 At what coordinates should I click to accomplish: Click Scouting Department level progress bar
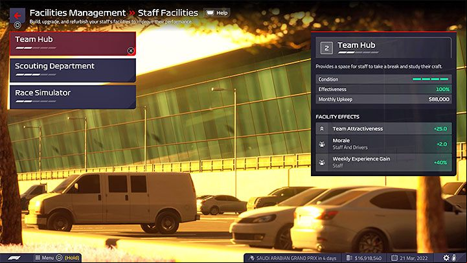coord(36,74)
